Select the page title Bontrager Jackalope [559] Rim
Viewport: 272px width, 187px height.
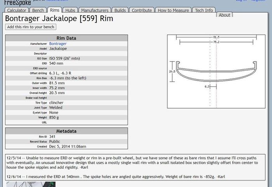pos(59,18)
